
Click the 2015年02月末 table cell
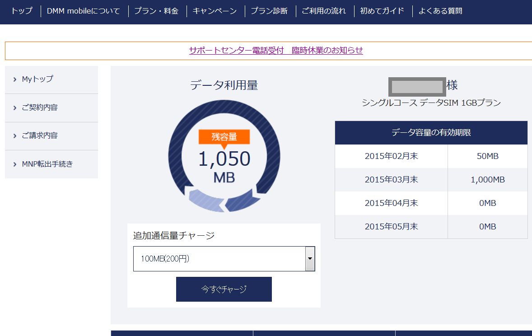(392, 156)
